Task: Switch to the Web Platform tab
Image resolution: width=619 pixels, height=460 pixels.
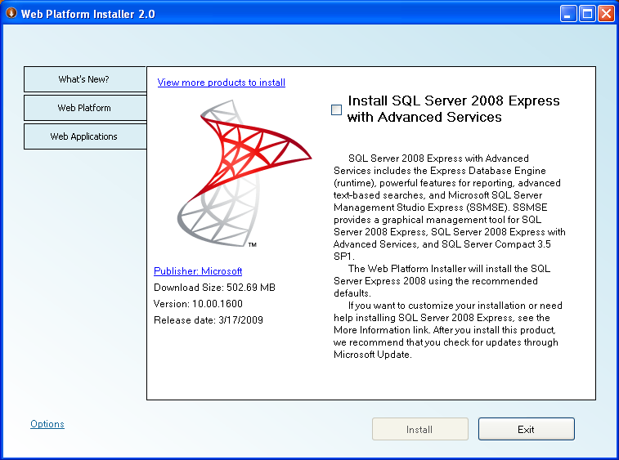Action: pos(85,108)
